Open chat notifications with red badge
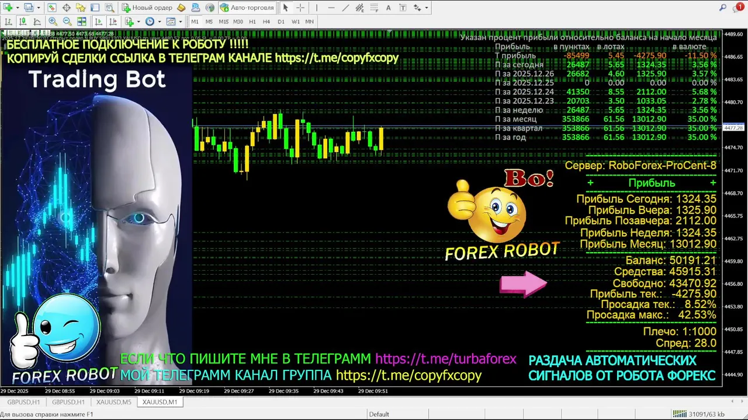Screen dimensions: 748x420 pos(738,8)
